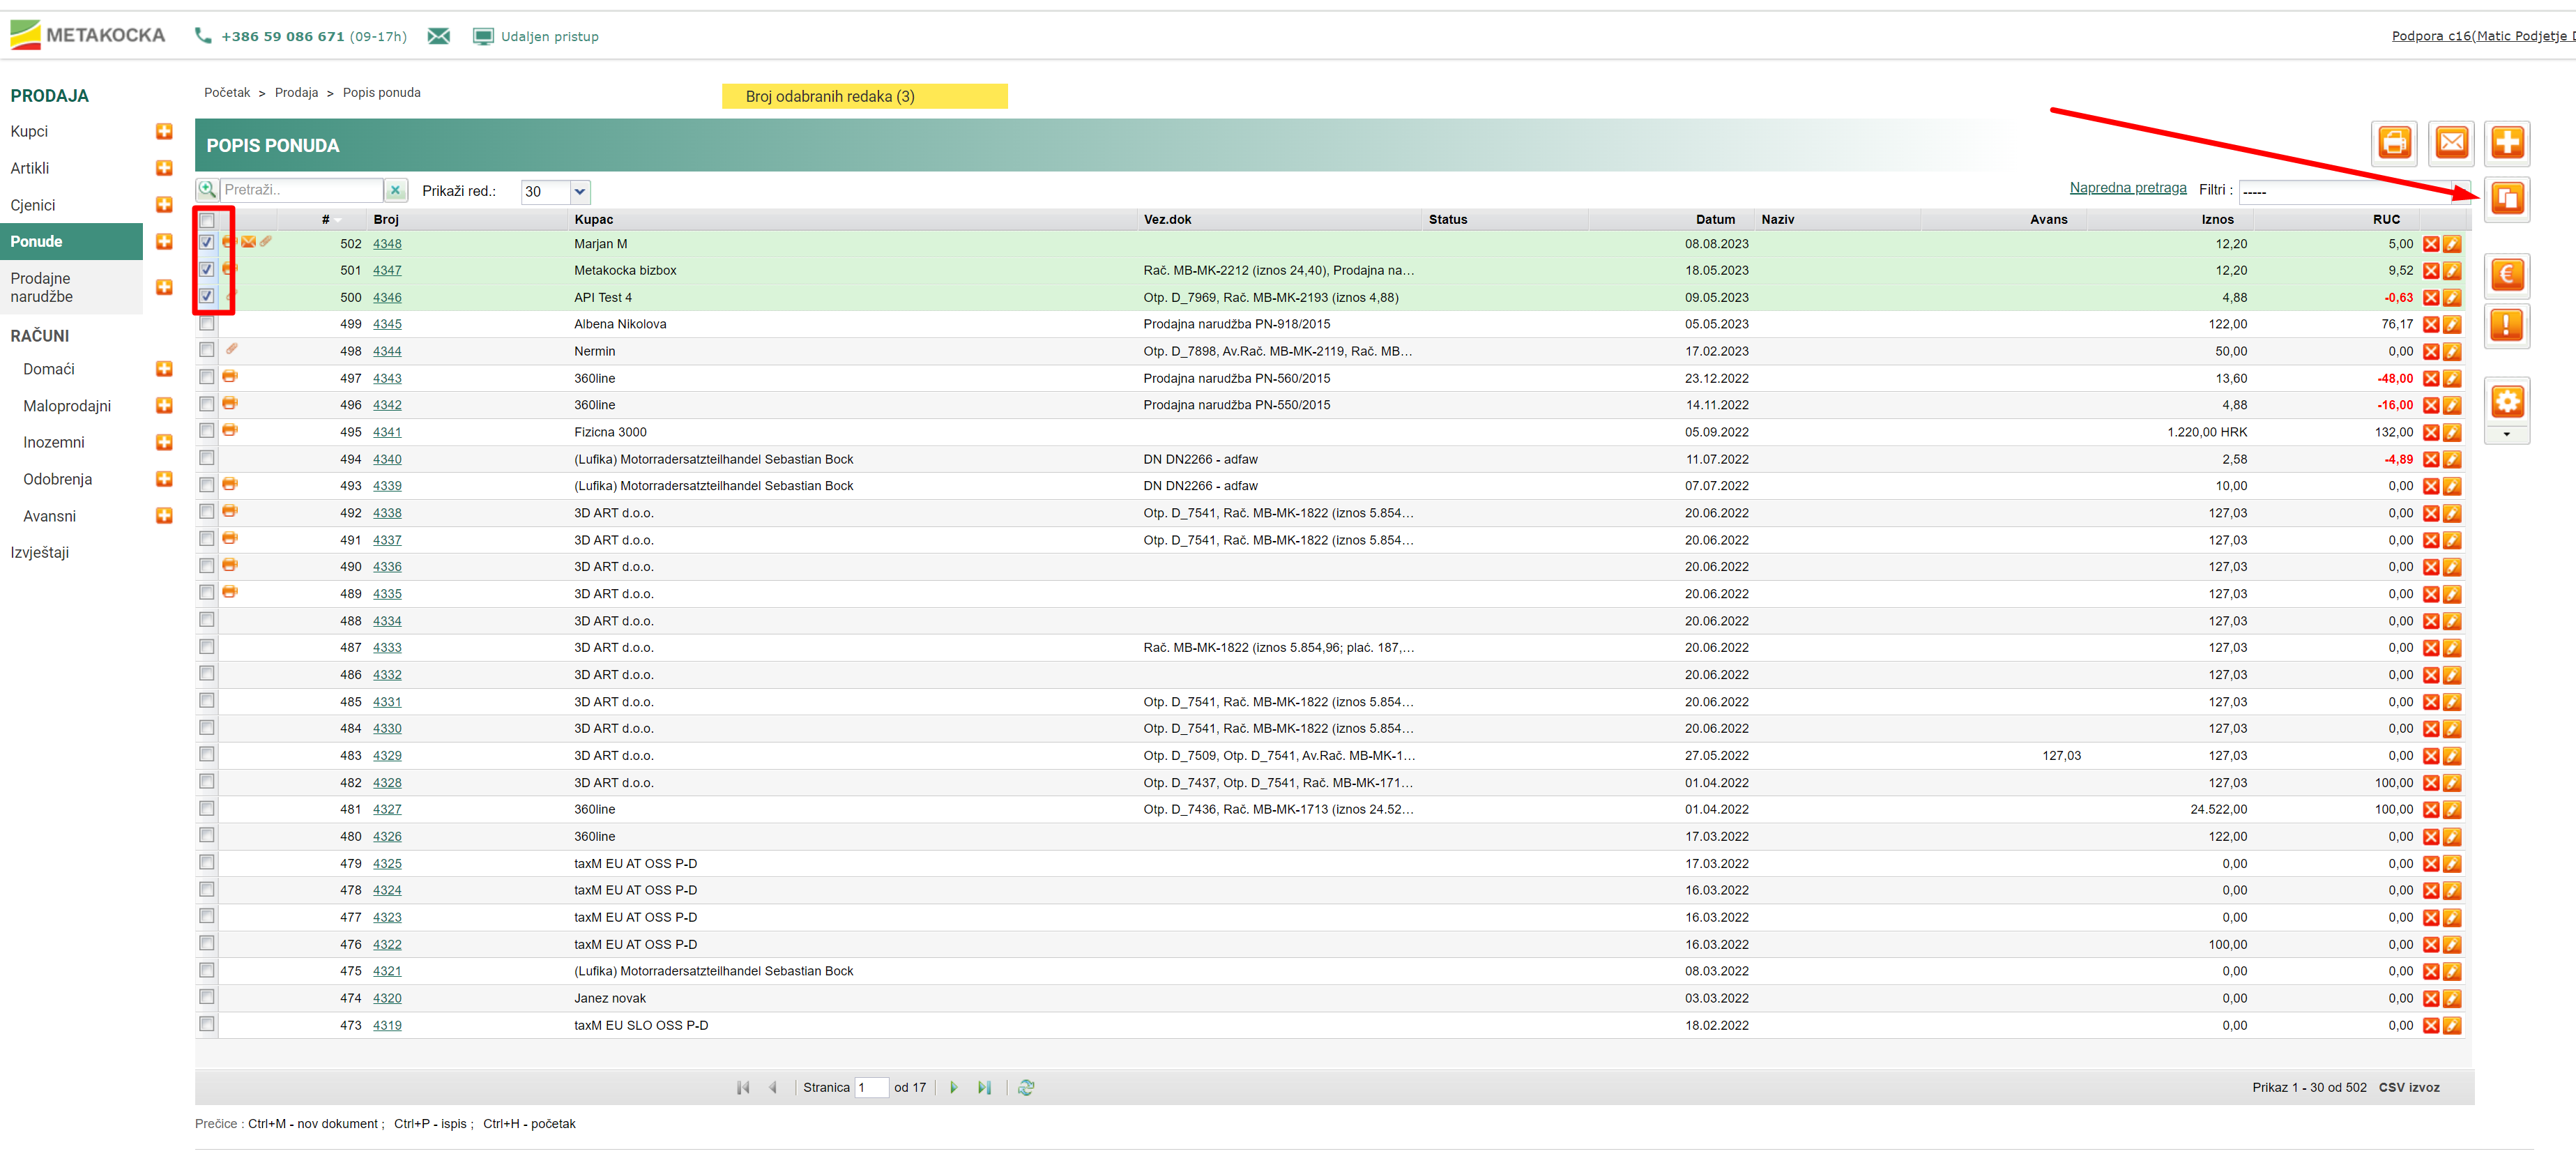
Task: Uncheck the checkbox for offer 4348
Action: pos(206,243)
